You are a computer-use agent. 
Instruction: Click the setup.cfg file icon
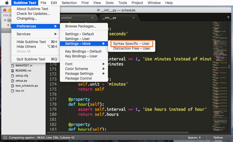(x=13, y=76)
